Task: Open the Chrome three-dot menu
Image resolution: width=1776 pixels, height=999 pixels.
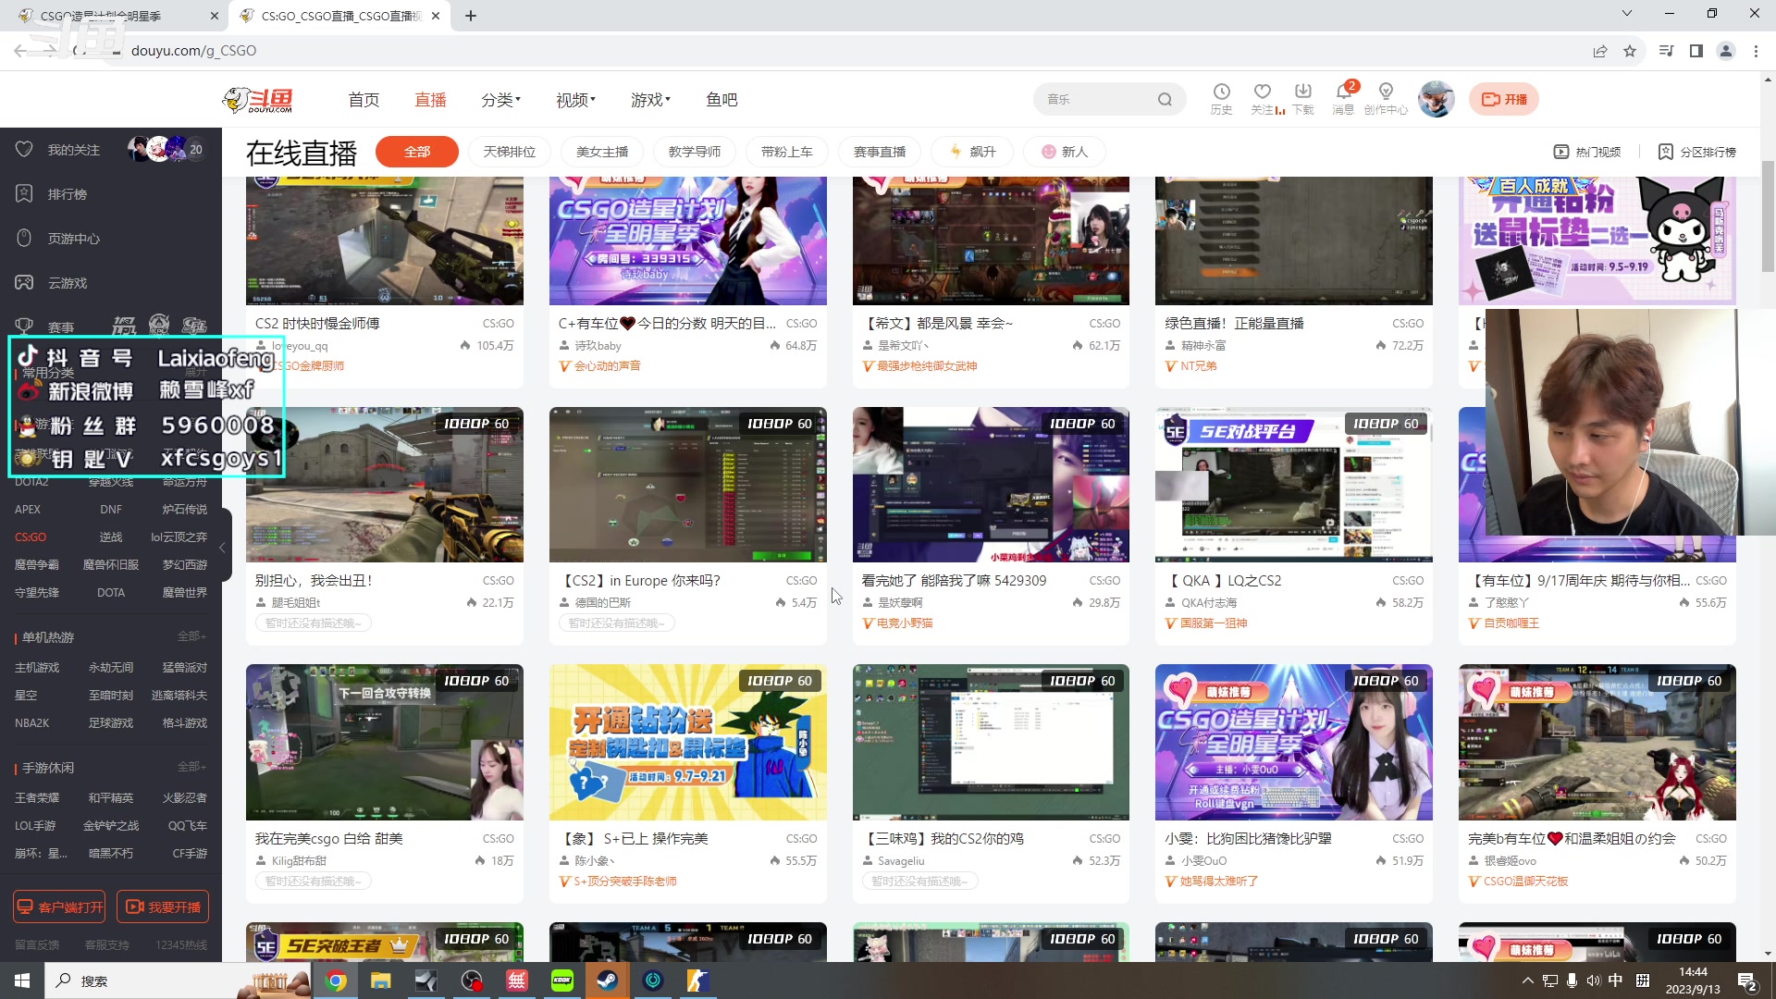Action: coord(1756,51)
